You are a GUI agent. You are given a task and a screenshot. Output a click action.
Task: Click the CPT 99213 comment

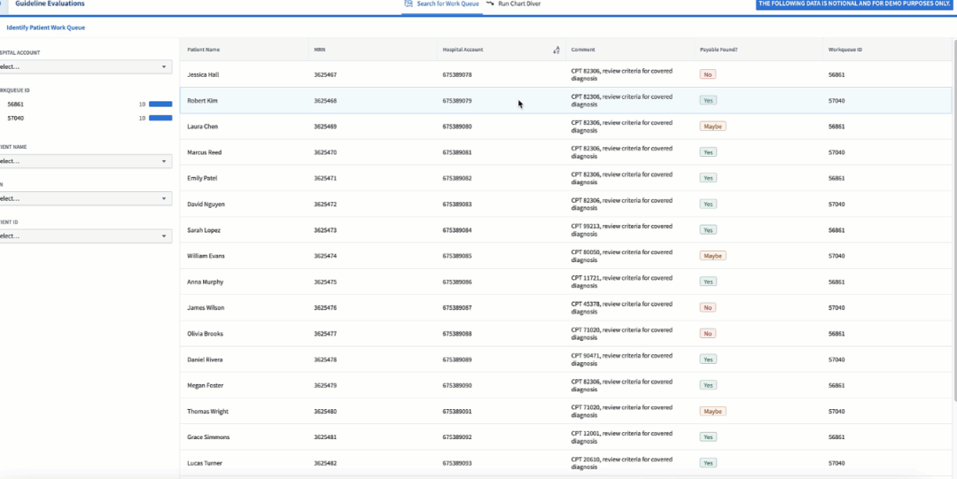pyautogui.click(x=621, y=230)
